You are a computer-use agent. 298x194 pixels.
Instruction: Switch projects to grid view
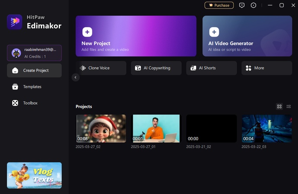click(279, 106)
